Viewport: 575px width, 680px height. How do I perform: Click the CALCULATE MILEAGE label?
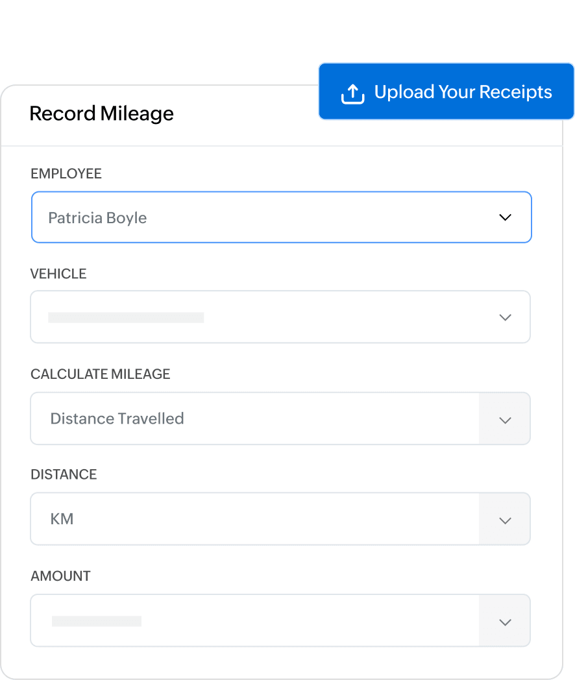click(x=100, y=374)
